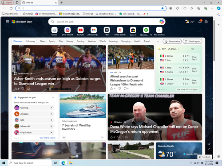Follow the Gaming topic

coord(52,108)
